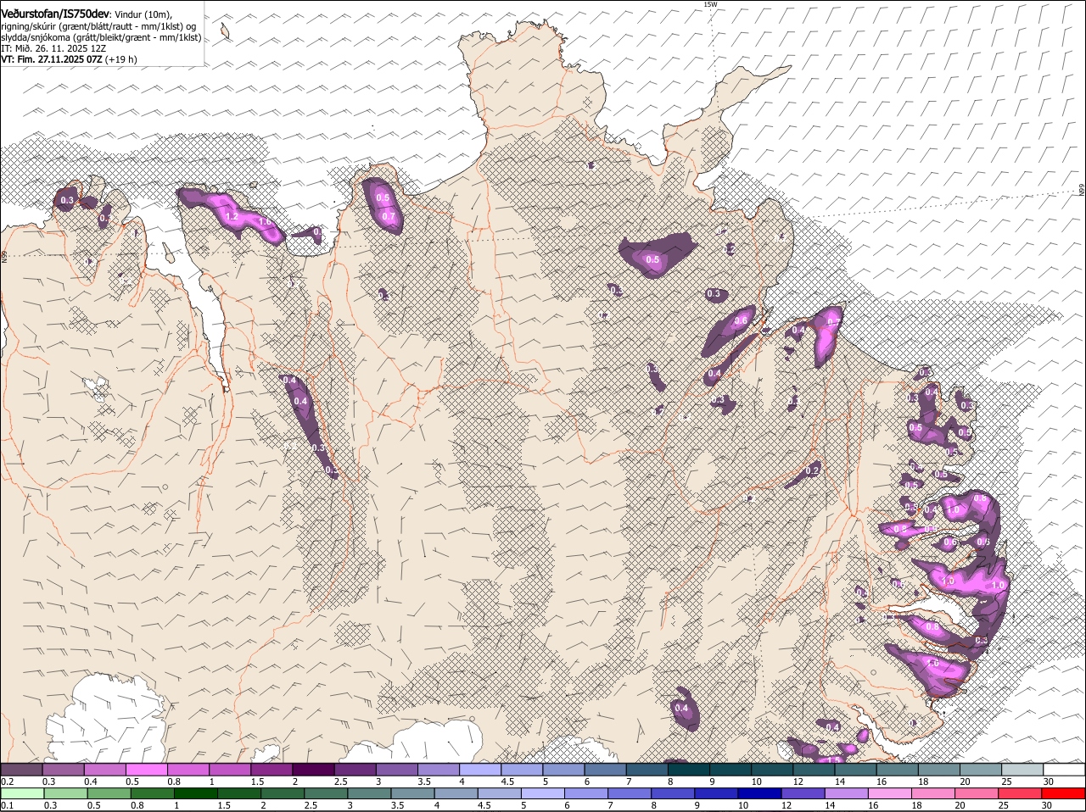
Task: Pick the red swatch between 25 and 30, bottom row
Action: (1019, 793)
